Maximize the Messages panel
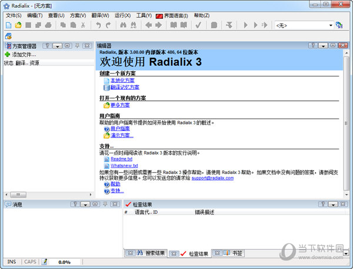 pyautogui.click(x=95, y=204)
